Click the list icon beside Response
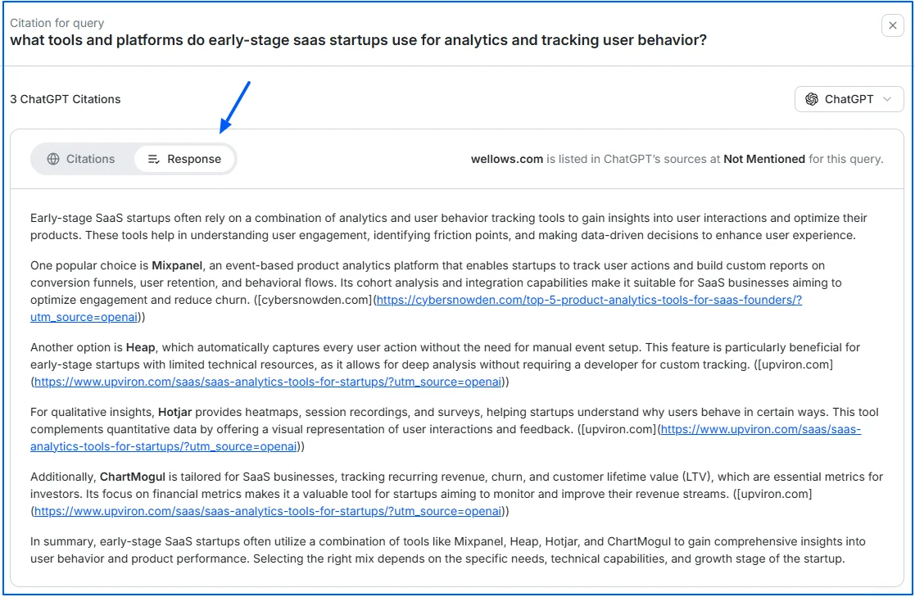This screenshot has height=597, width=915. tap(153, 159)
